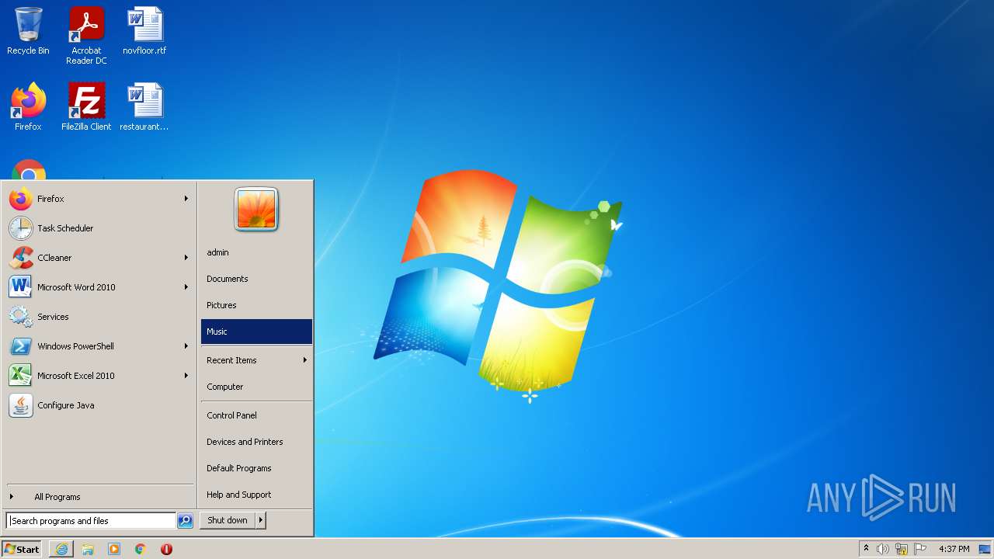Click the user account picture
Viewport: 994px width, 559px height.
click(x=256, y=210)
